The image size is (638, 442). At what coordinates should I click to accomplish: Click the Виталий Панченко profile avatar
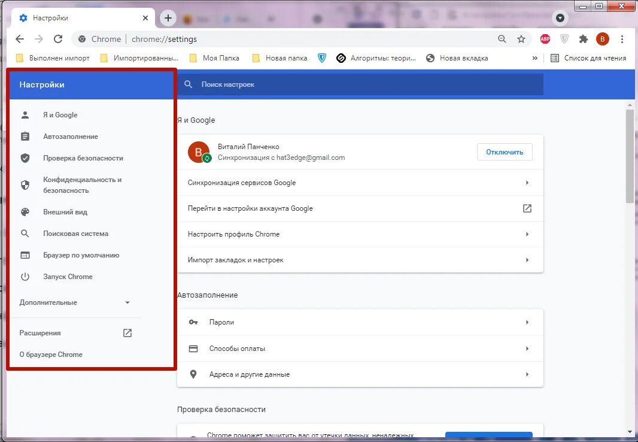[199, 152]
